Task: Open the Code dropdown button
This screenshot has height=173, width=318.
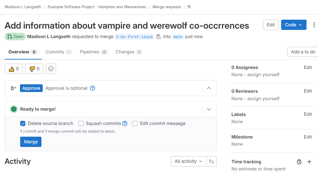Action: 293,25
